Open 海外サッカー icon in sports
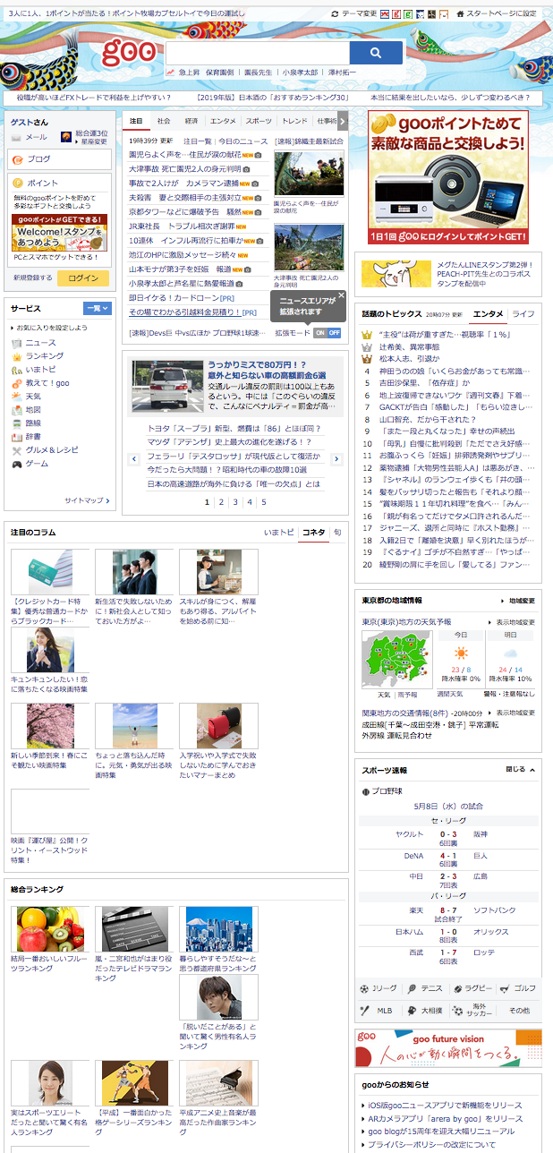 [457, 1010]
